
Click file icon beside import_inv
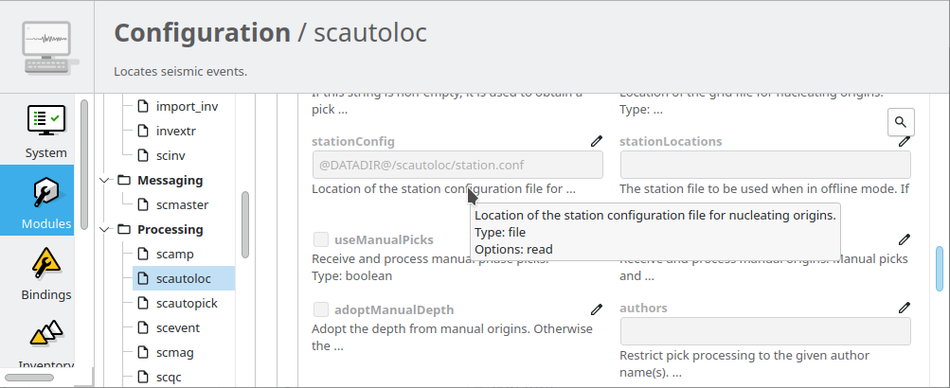[143, 107]
